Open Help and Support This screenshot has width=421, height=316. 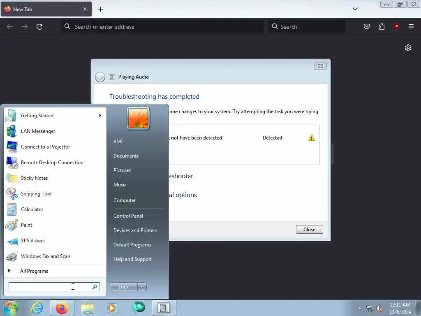click(133, 259)
